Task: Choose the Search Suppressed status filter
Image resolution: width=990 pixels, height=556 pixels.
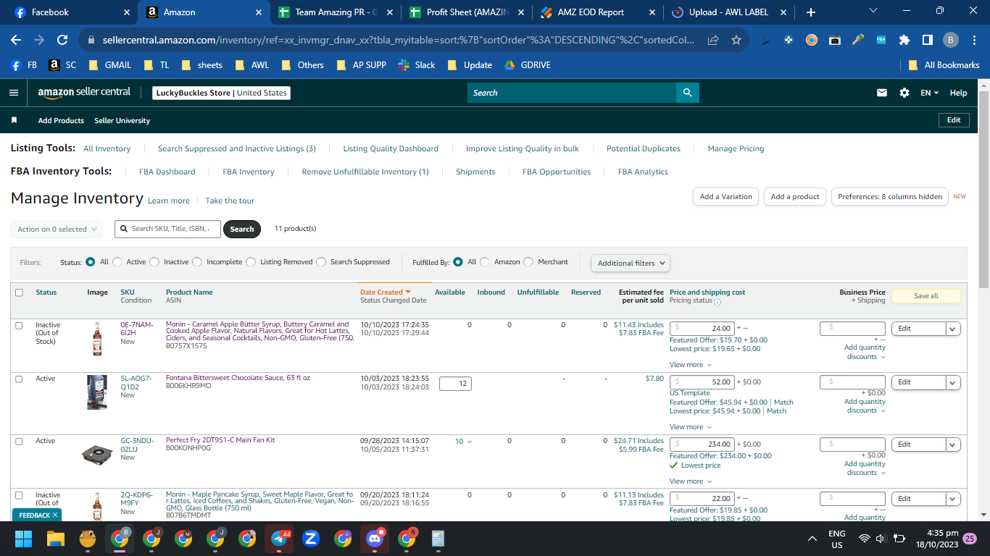Action: (321, 262)
